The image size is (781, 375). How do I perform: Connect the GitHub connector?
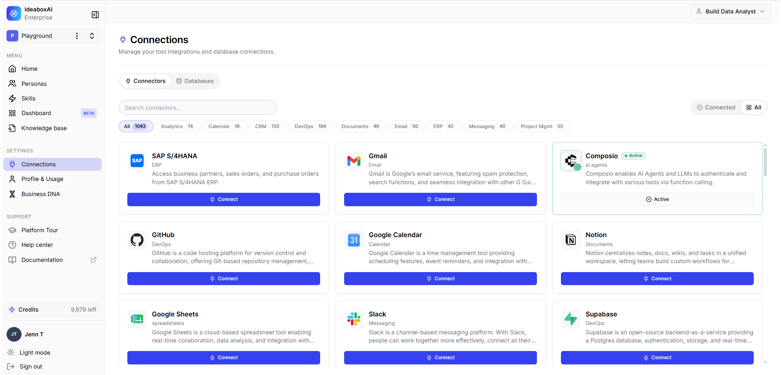(224, 279)
